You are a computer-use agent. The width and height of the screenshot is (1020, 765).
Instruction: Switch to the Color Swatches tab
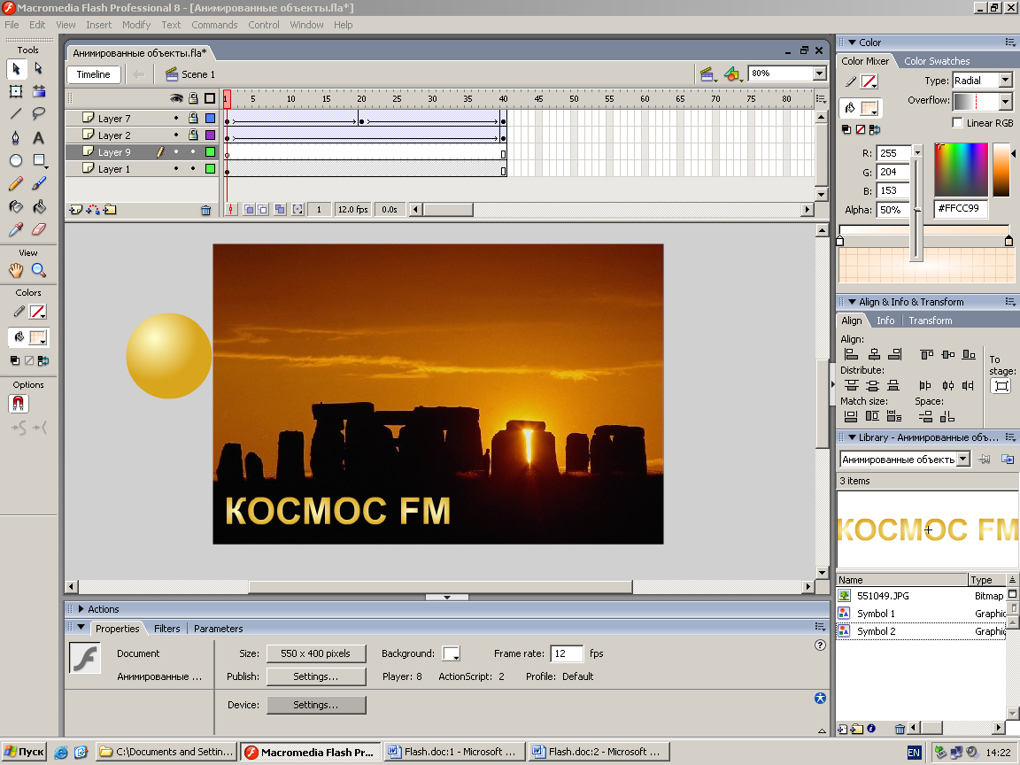(x=936, y=60)
